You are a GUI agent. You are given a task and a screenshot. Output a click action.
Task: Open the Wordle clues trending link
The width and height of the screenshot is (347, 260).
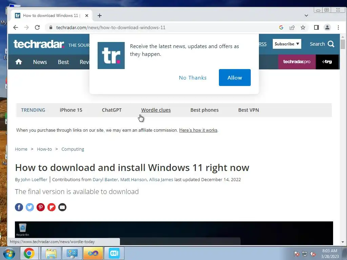coord(156,110)
